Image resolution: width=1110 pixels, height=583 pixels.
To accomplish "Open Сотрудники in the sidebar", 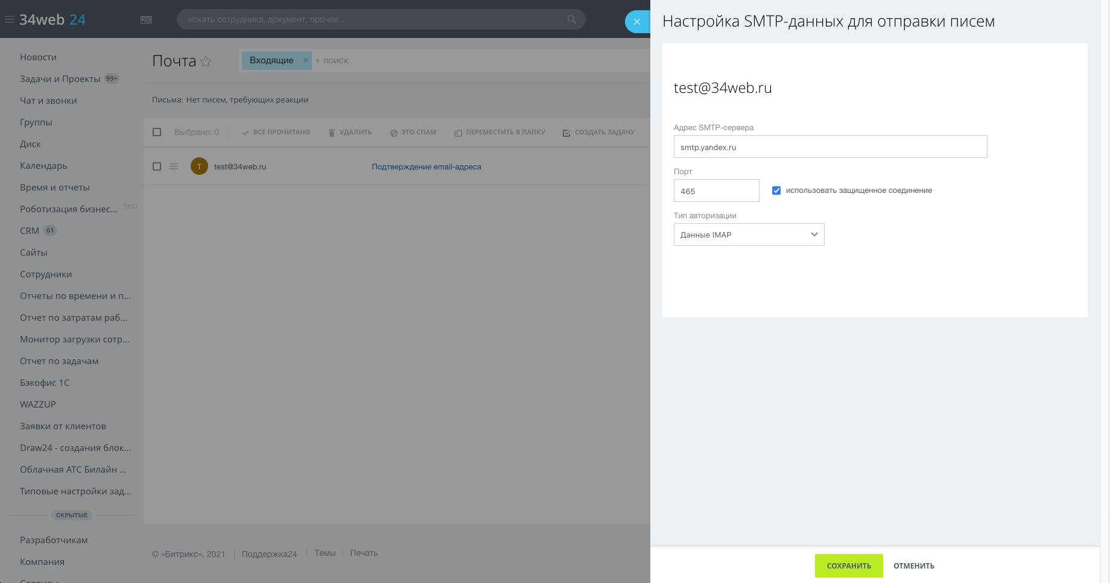I will (x=46, y=274).
